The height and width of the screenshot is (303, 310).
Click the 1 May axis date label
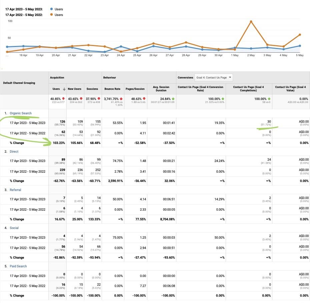pos(235,55)
